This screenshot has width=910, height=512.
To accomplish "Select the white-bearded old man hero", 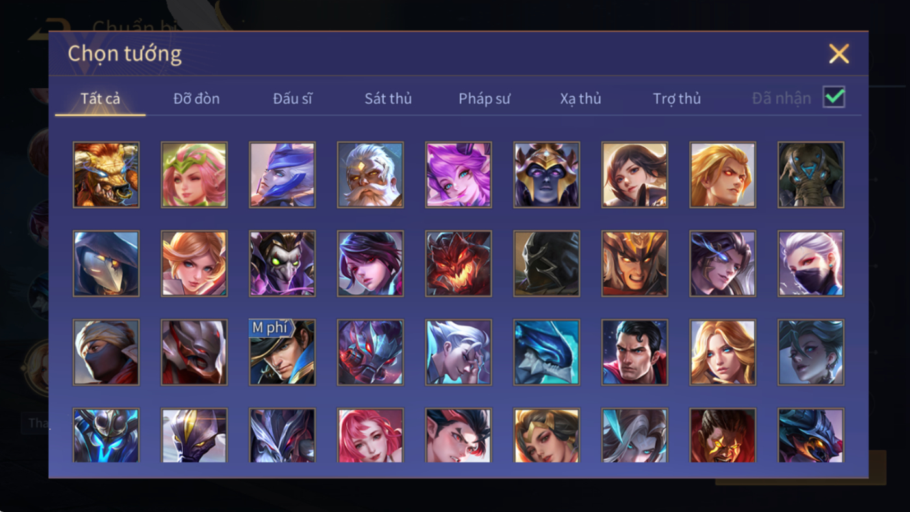I will 370,175.
